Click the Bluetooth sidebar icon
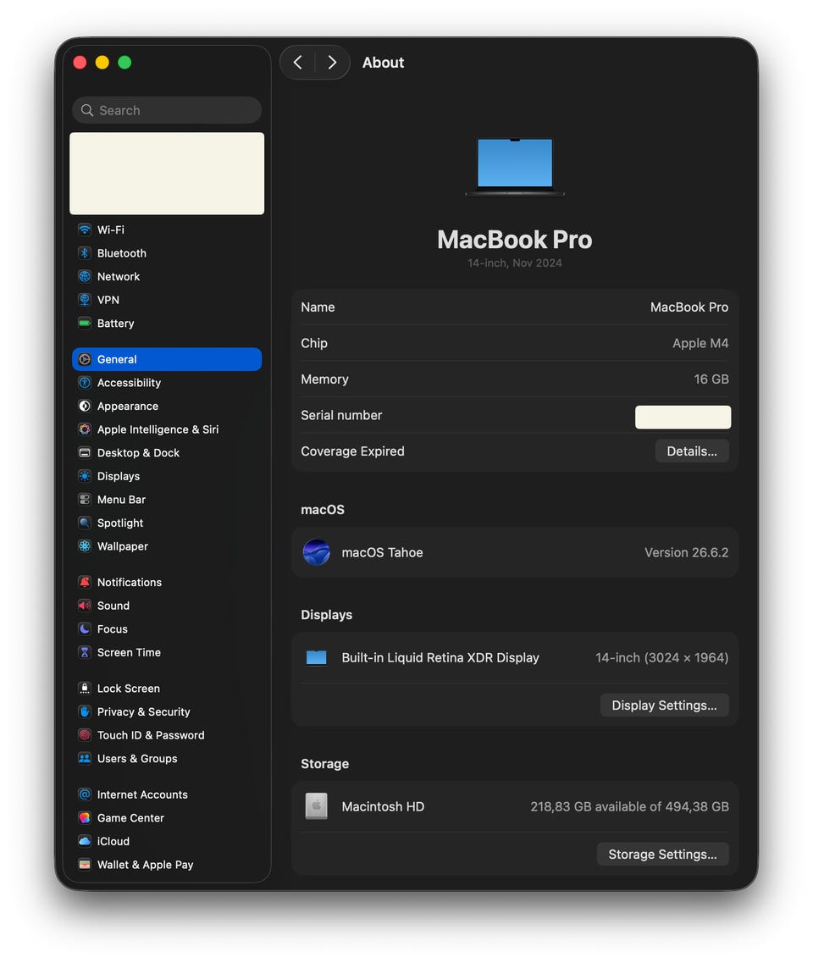Screen dimensions: 813x963 point(85,253)
